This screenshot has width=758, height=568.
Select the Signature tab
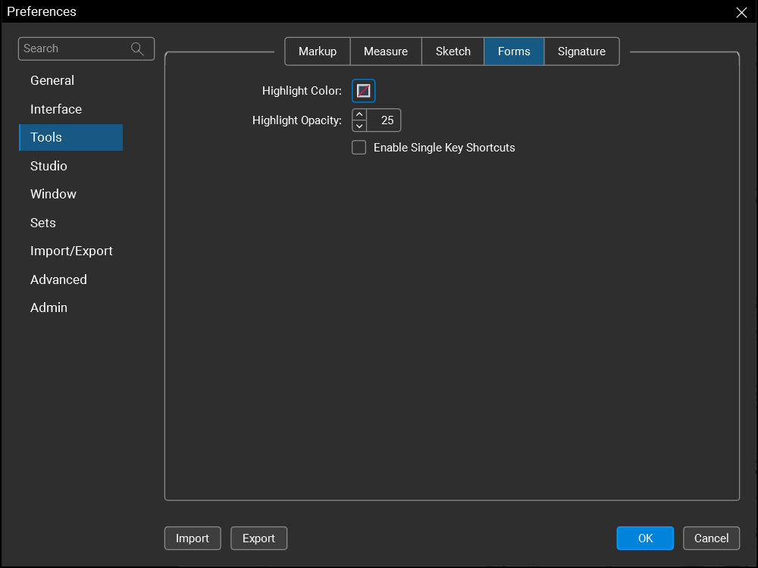pos(581,51)
